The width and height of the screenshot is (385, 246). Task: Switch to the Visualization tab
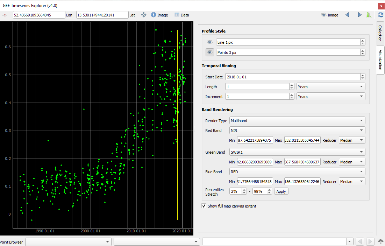click(x=380, y=60)
